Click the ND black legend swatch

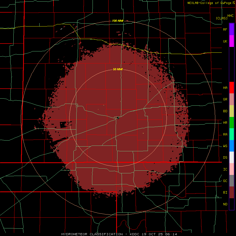tap(232, 204)
